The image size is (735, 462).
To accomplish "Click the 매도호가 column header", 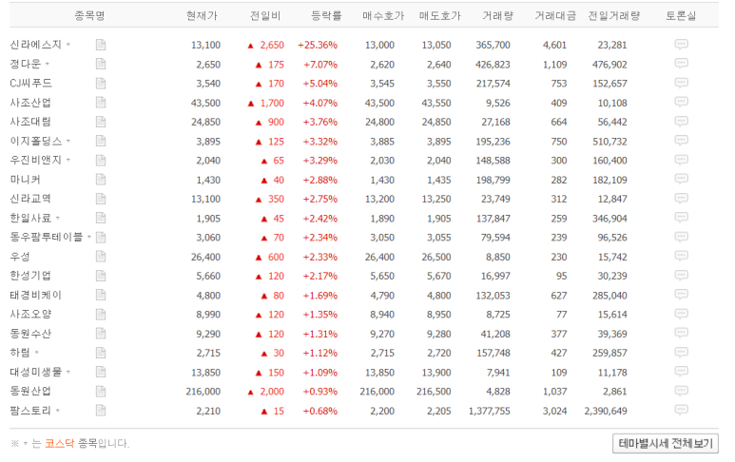I will (440, 16).
